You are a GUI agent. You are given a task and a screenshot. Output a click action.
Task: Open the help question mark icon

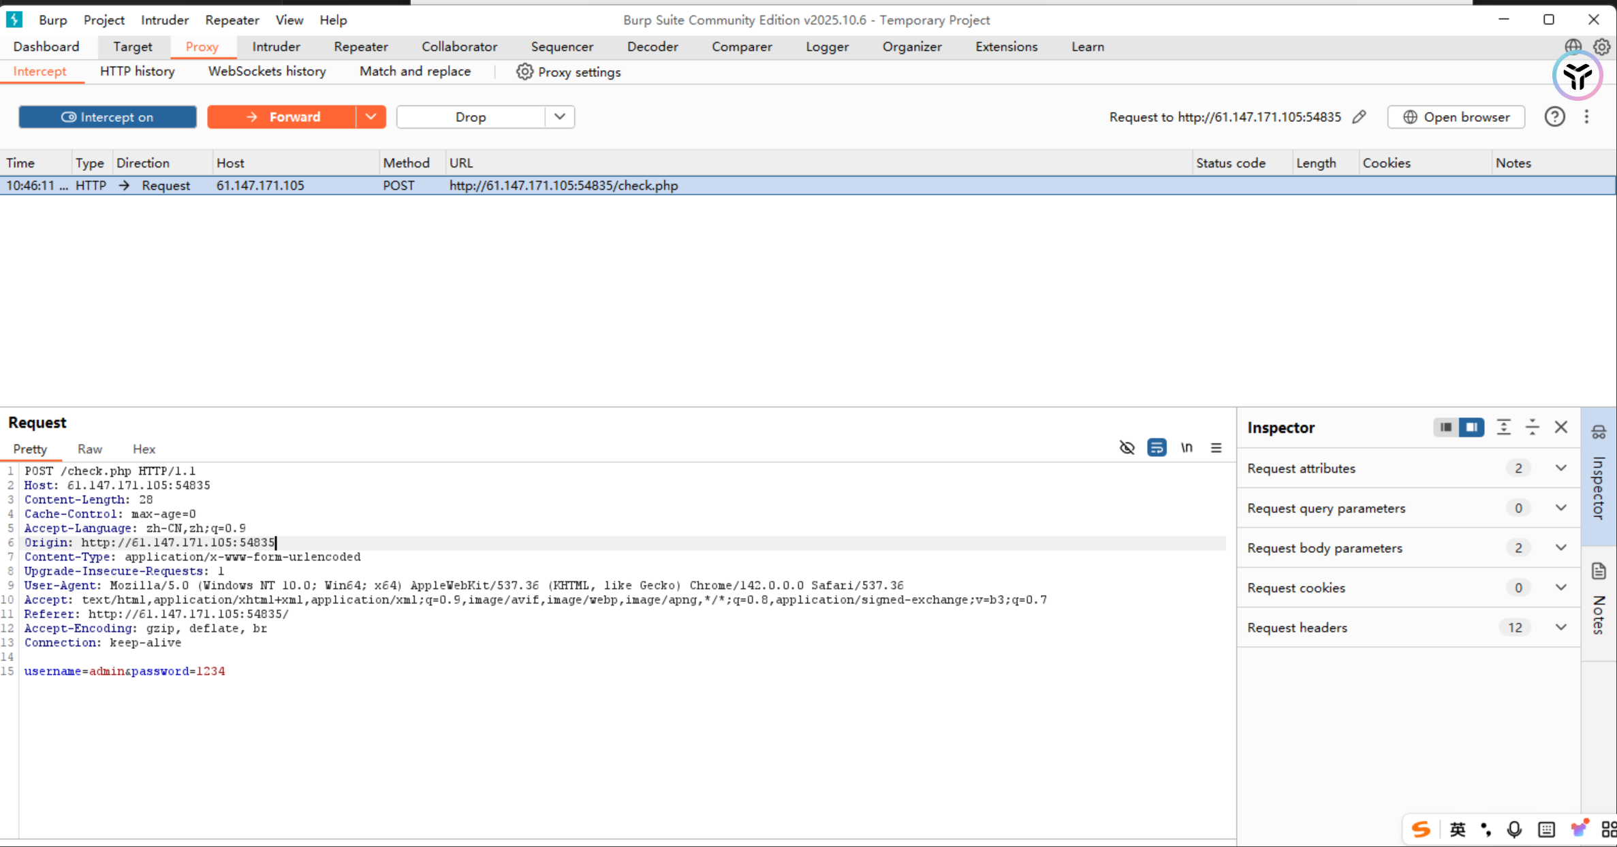click(1554, 116)
